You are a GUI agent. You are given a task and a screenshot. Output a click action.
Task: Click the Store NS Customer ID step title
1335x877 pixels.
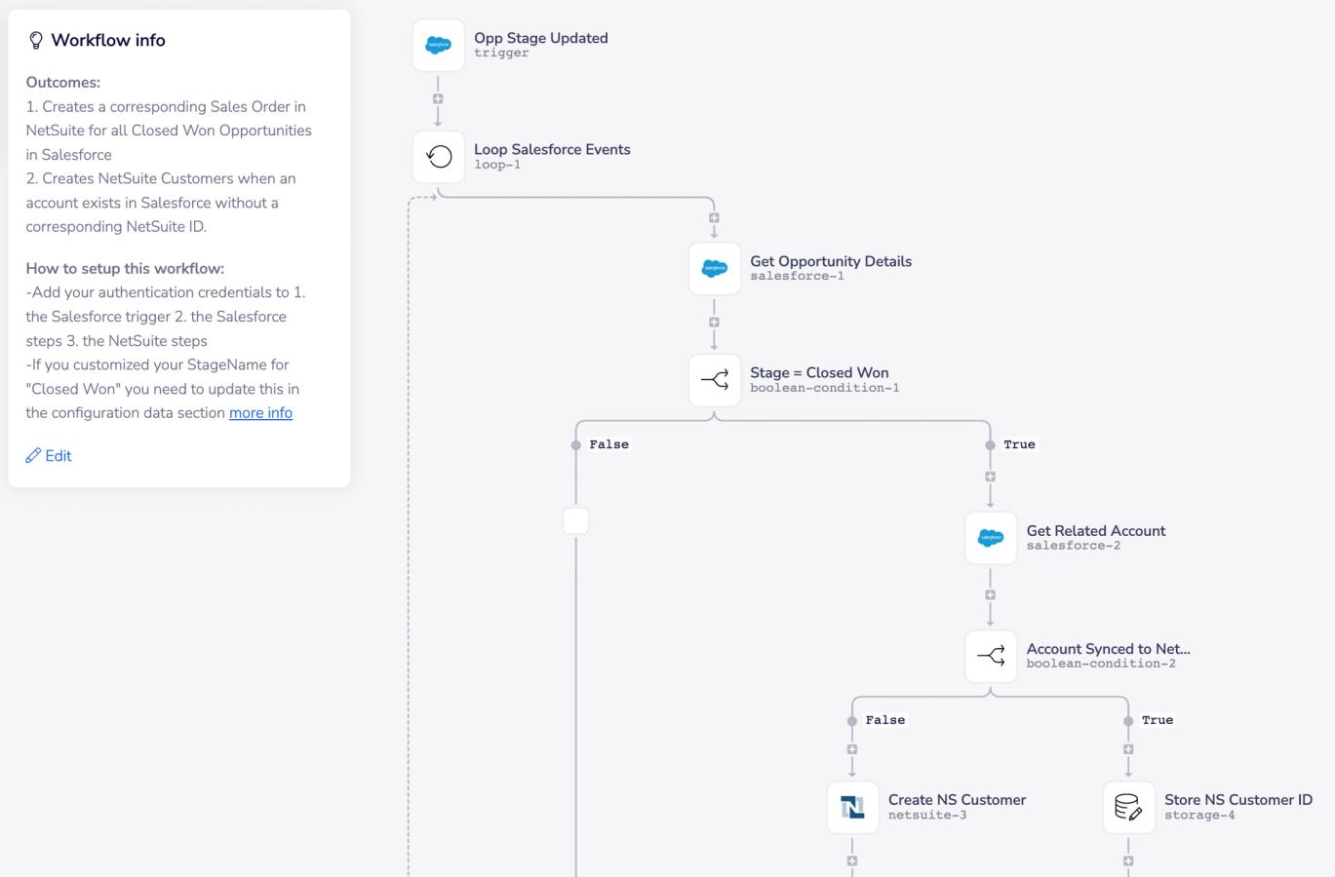[1238, 800]
